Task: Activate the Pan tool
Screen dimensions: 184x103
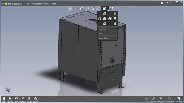Action: click(76, 9)
